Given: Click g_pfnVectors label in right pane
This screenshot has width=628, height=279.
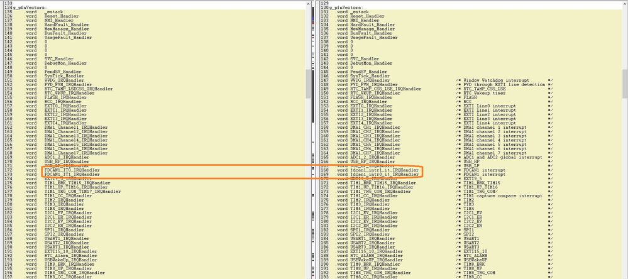Looking at the screenshot, I should coord(345,8).
